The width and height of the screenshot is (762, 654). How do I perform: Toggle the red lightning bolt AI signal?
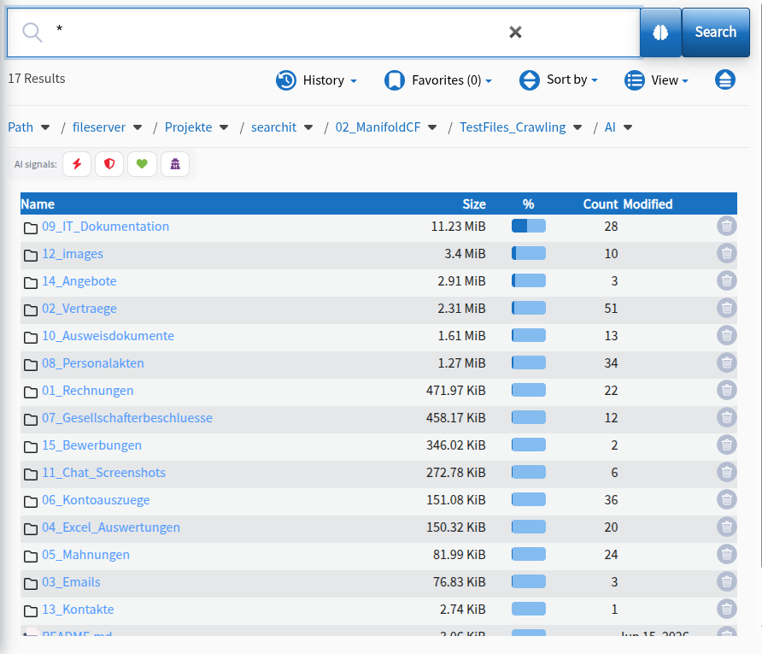click(x=77, y=164)
